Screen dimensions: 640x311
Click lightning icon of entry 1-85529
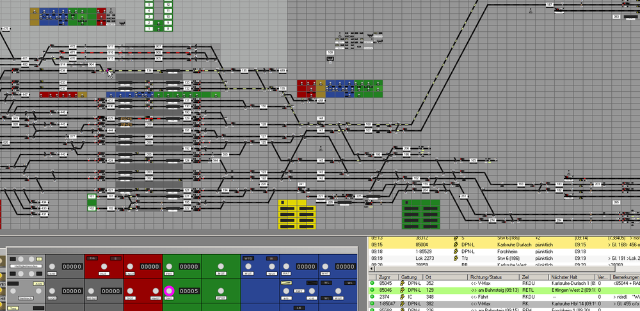(456, 252)
